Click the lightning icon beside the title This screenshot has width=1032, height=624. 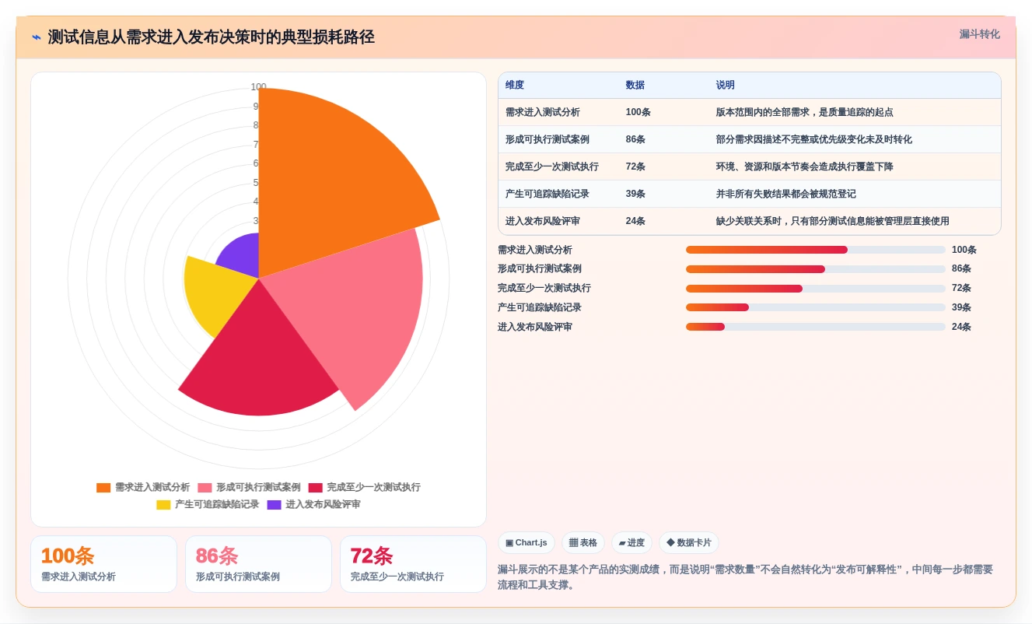[x=37, y=37]
